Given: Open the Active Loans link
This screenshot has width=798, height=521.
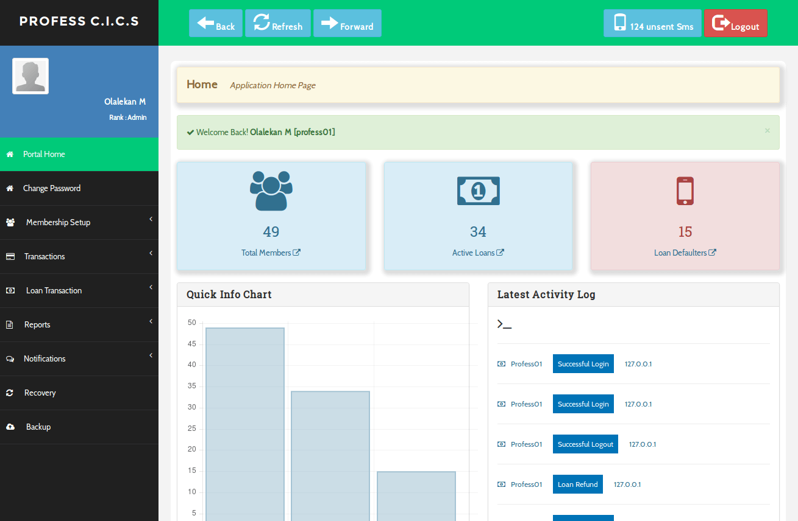Looking at the screenshot, I should point(478,253).
